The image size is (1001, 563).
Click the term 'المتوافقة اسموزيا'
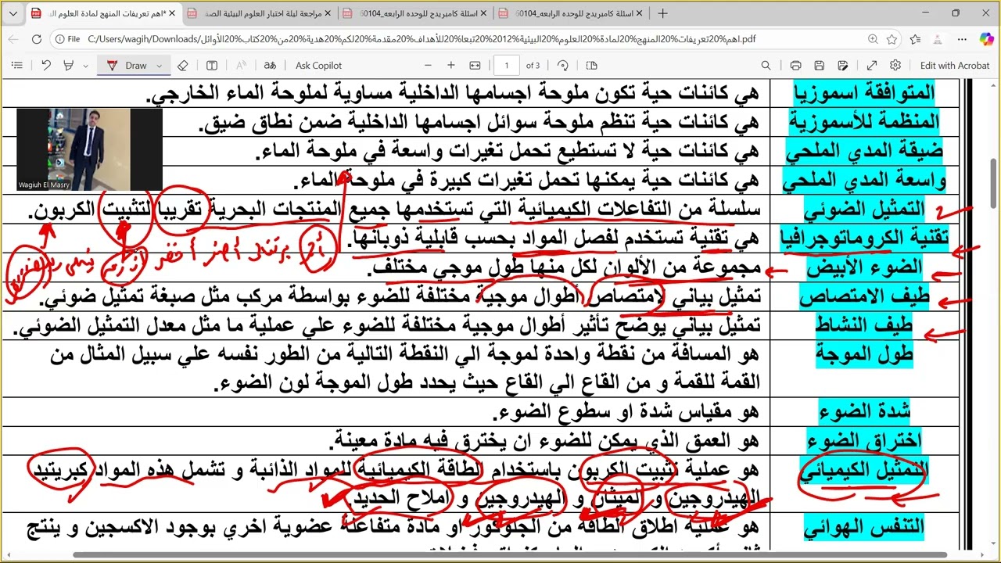[x=864, y=92]
